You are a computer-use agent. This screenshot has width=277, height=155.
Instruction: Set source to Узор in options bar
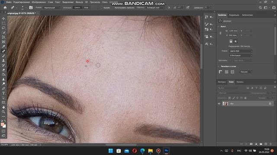click(86, 8)
